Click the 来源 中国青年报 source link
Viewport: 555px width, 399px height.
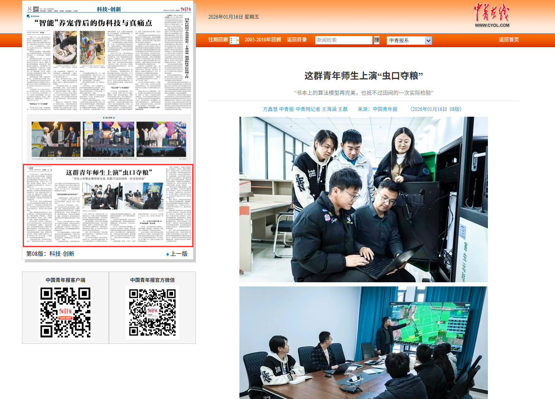point(385,109)
